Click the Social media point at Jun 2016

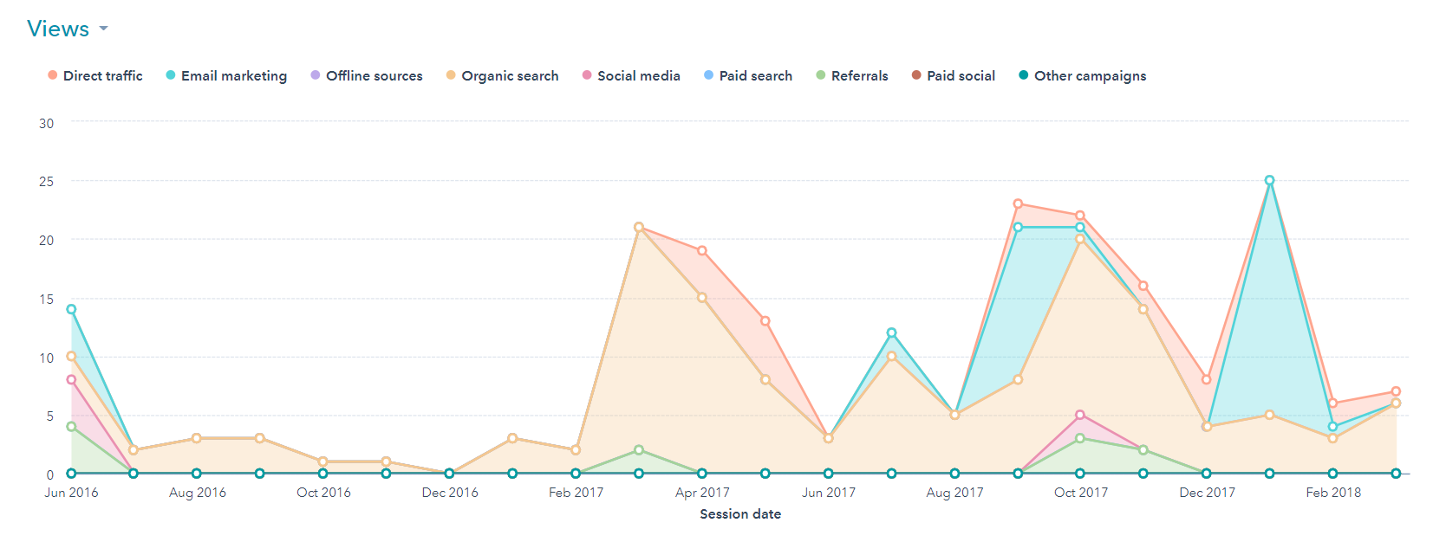(x=71, y=380)
